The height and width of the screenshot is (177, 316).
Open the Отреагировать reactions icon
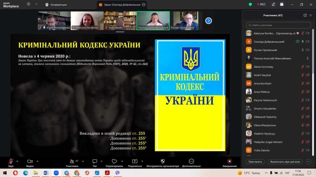114,161
